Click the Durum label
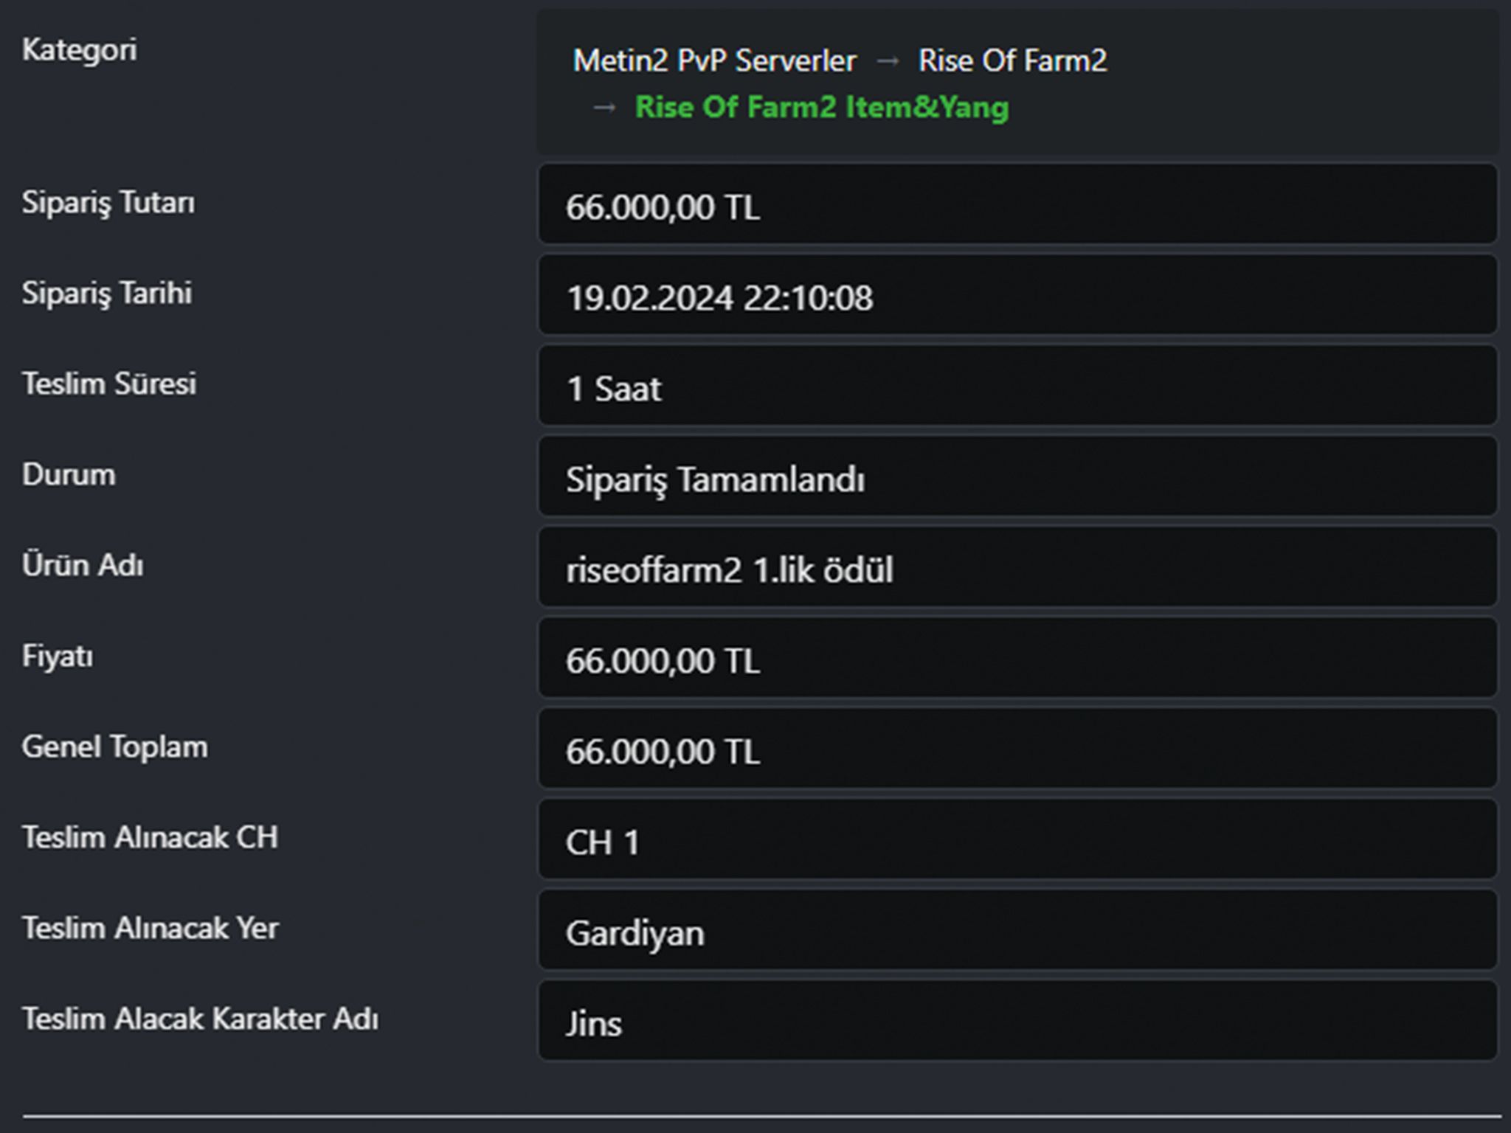Viewport: 1511px width, 1133px height. 69,474
